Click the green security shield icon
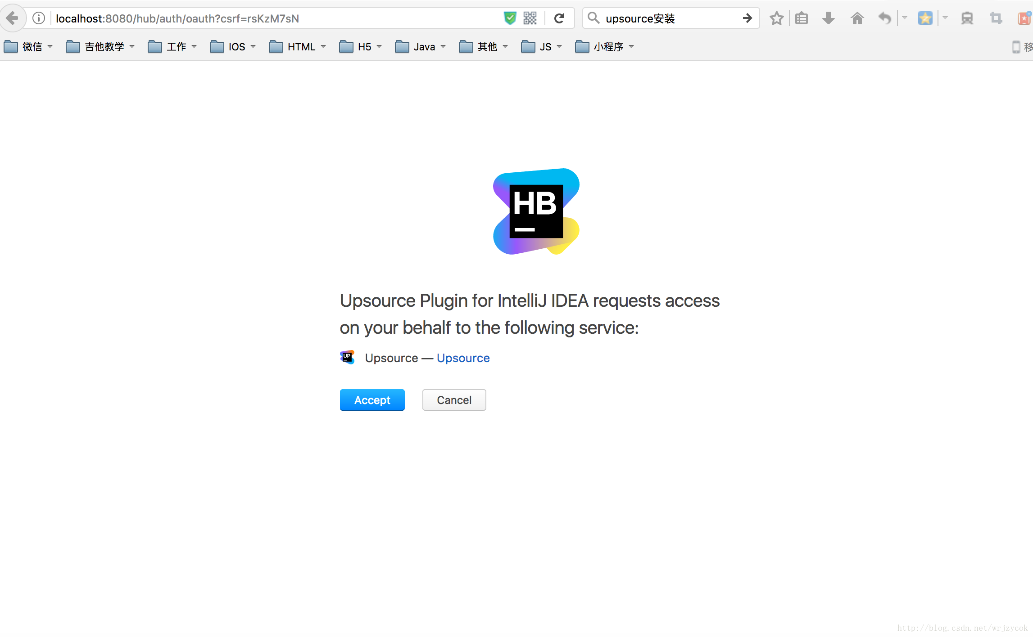The height and width of the screenshot is (637, 1033). point(510,18)
